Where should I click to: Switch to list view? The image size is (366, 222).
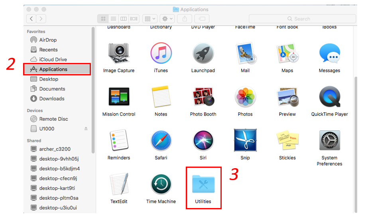pos(113,19)
